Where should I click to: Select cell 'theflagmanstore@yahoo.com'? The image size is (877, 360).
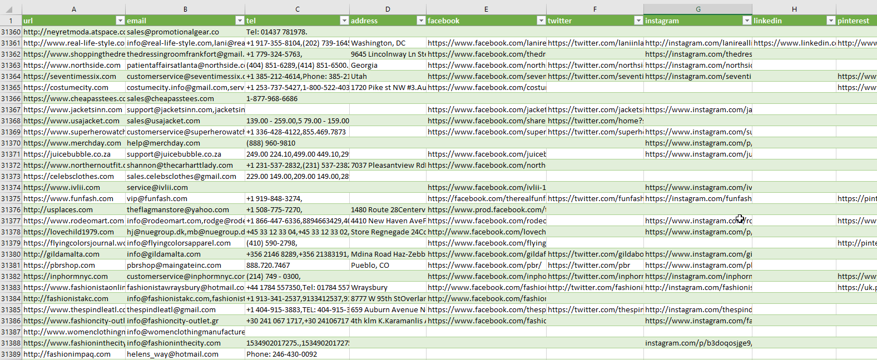coord(185,209)
